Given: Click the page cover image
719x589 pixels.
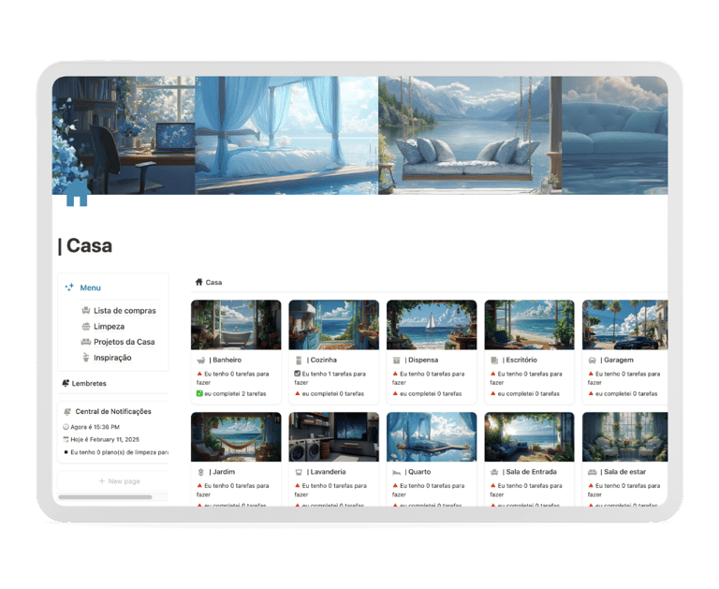Looking at the screenshot, I should pos(359,136).
